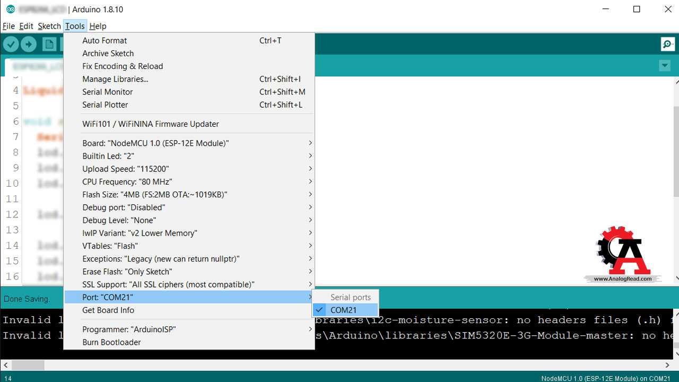
Task: Click line number 10 in the editor gutter
Action: tap(13, 184)
